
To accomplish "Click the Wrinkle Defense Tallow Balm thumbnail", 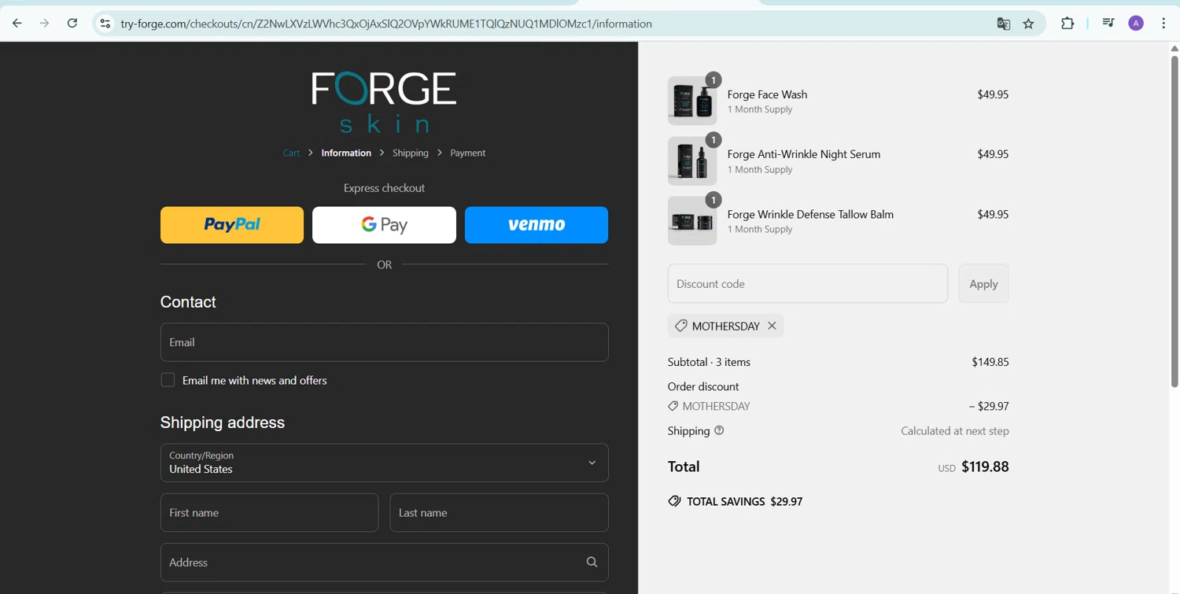I will [692, 220].
